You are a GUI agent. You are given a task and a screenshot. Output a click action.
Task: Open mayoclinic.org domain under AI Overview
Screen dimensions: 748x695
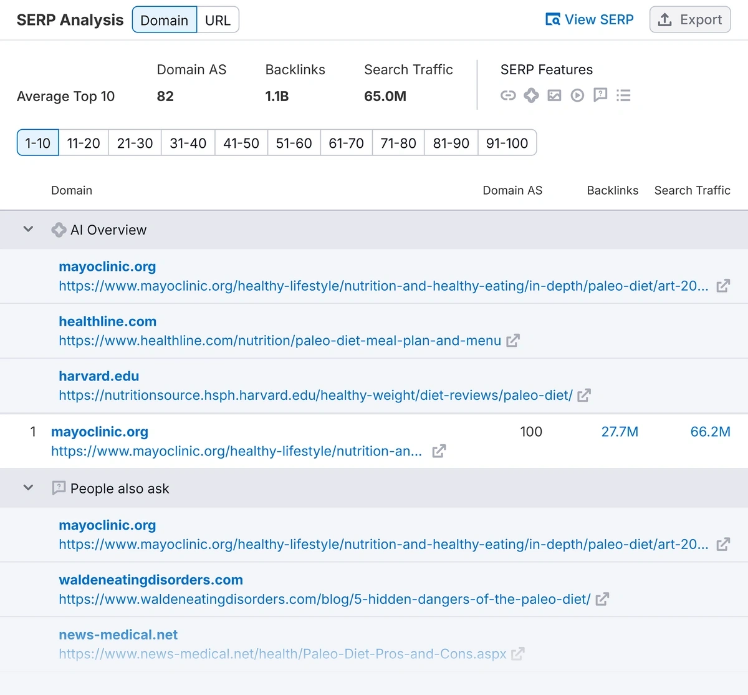107,266
